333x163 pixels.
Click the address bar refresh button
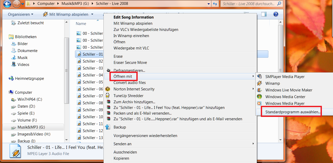[215, 4]
